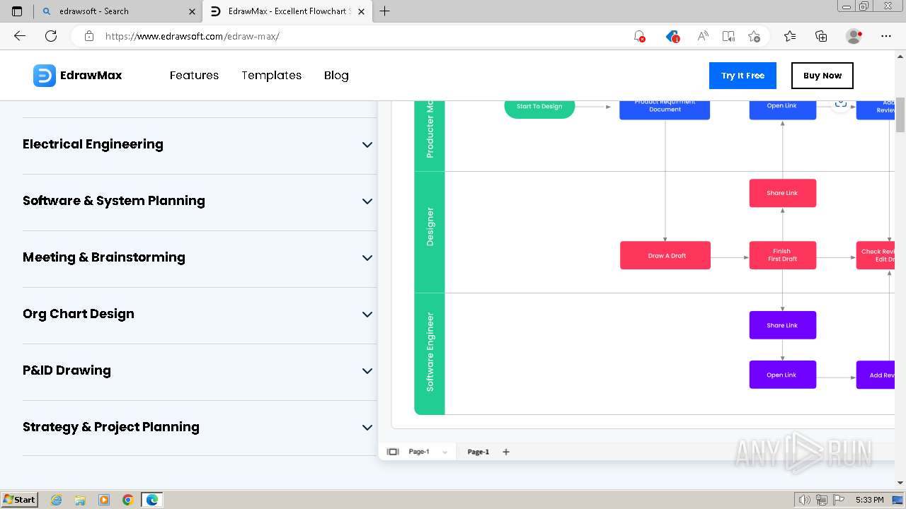Click the red Share Link flowchart box
The height and width of the screenshot is (509, 906).
coord(783,193)
